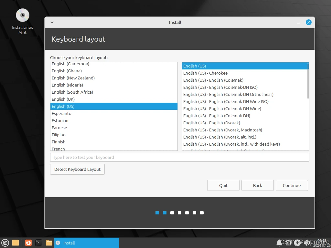Choose the English (Dvorak) variant
The width and height of the screenshot is (331, 248).
[x=211, y=123]
